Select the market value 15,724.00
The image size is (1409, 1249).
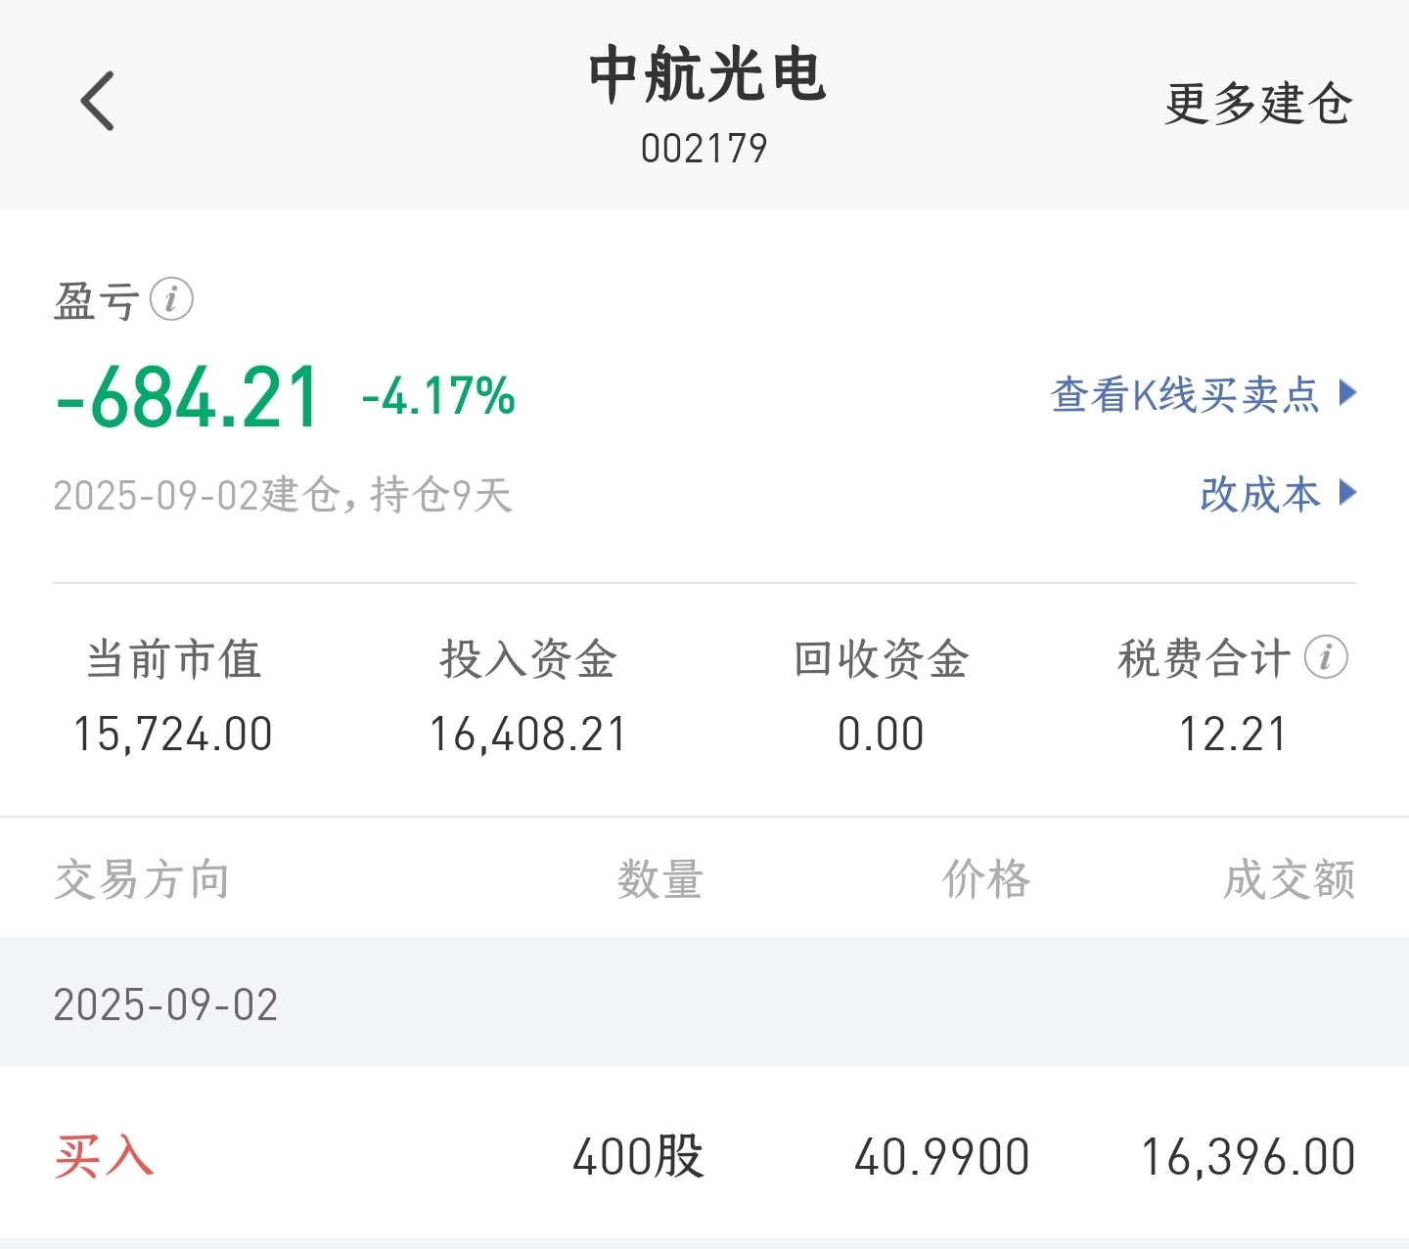pos(173,735)
